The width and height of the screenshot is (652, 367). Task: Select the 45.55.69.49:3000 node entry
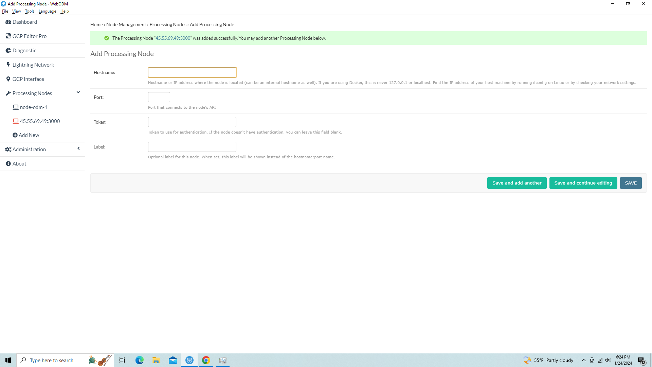pos(40,121)
